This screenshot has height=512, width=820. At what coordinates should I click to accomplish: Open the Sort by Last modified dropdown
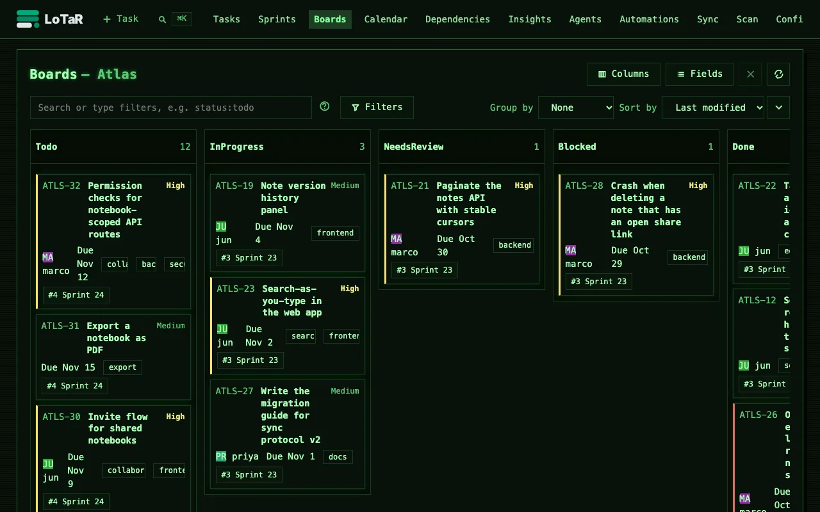(713, 108)
